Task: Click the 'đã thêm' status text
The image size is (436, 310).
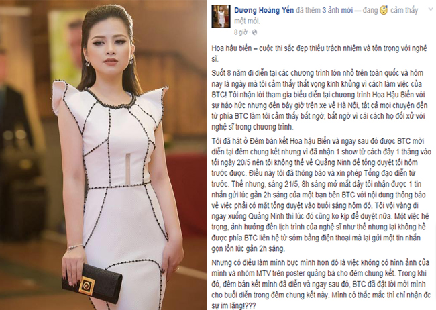Action: [304, 11]
